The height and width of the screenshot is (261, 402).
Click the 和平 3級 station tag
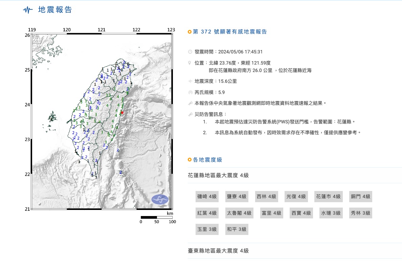click(x=237, y=229)
